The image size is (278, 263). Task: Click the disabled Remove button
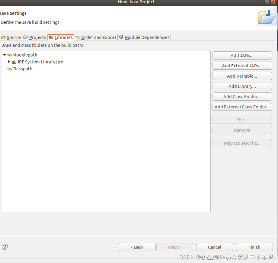pos(242,130)
